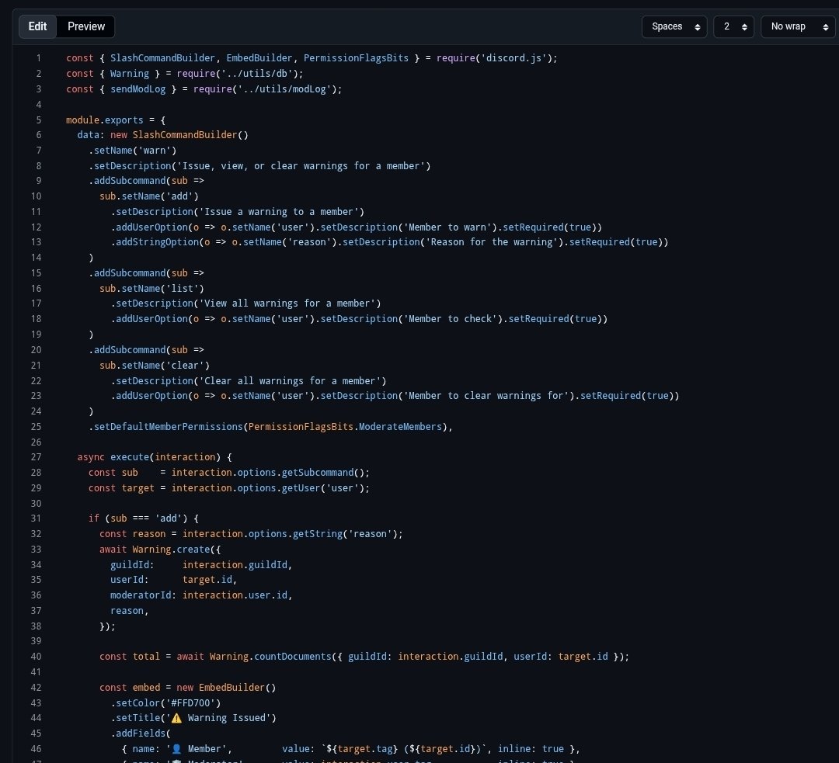
Task: Click on 'discord.js' string in line 1
Action: (513, 57)
